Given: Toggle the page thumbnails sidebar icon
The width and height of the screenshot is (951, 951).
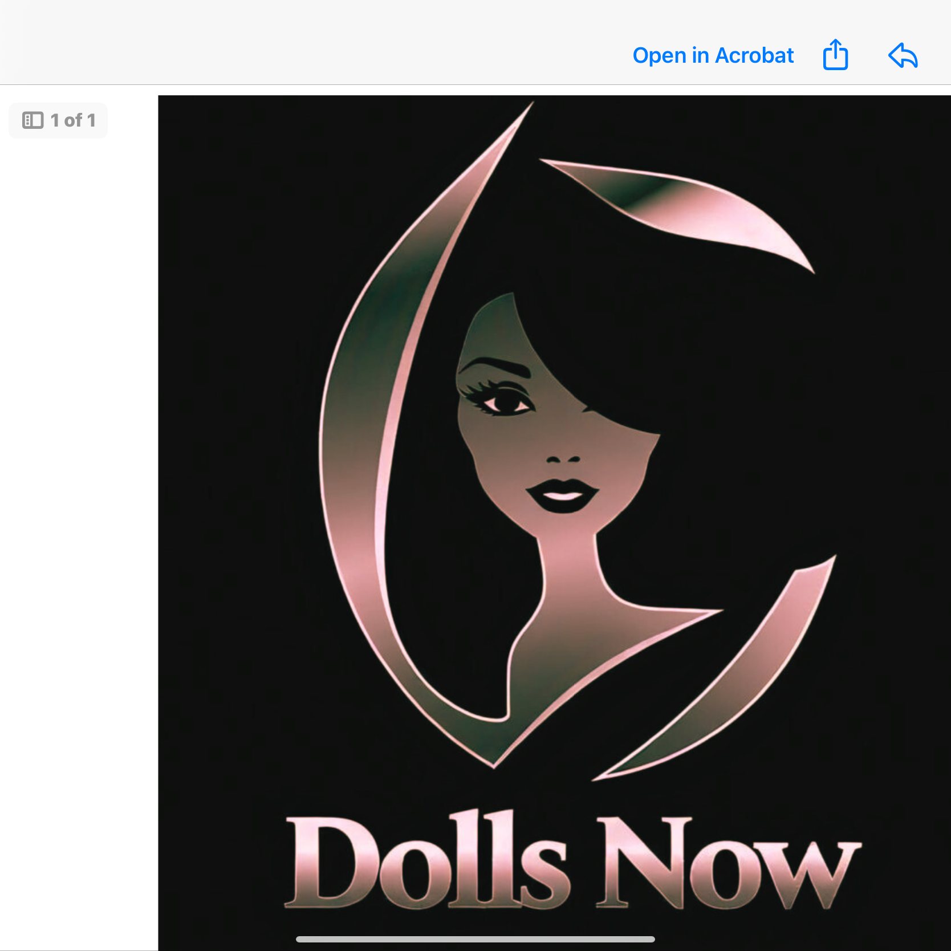Looking at the screenshot, I should point(32,120).
